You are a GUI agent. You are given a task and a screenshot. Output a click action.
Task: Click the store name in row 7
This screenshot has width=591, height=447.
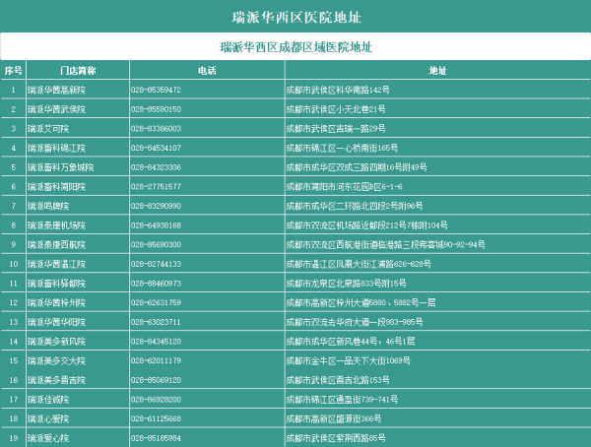click(48, 206)
